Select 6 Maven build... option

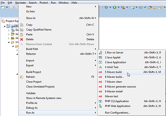click(x=131, y=77)
